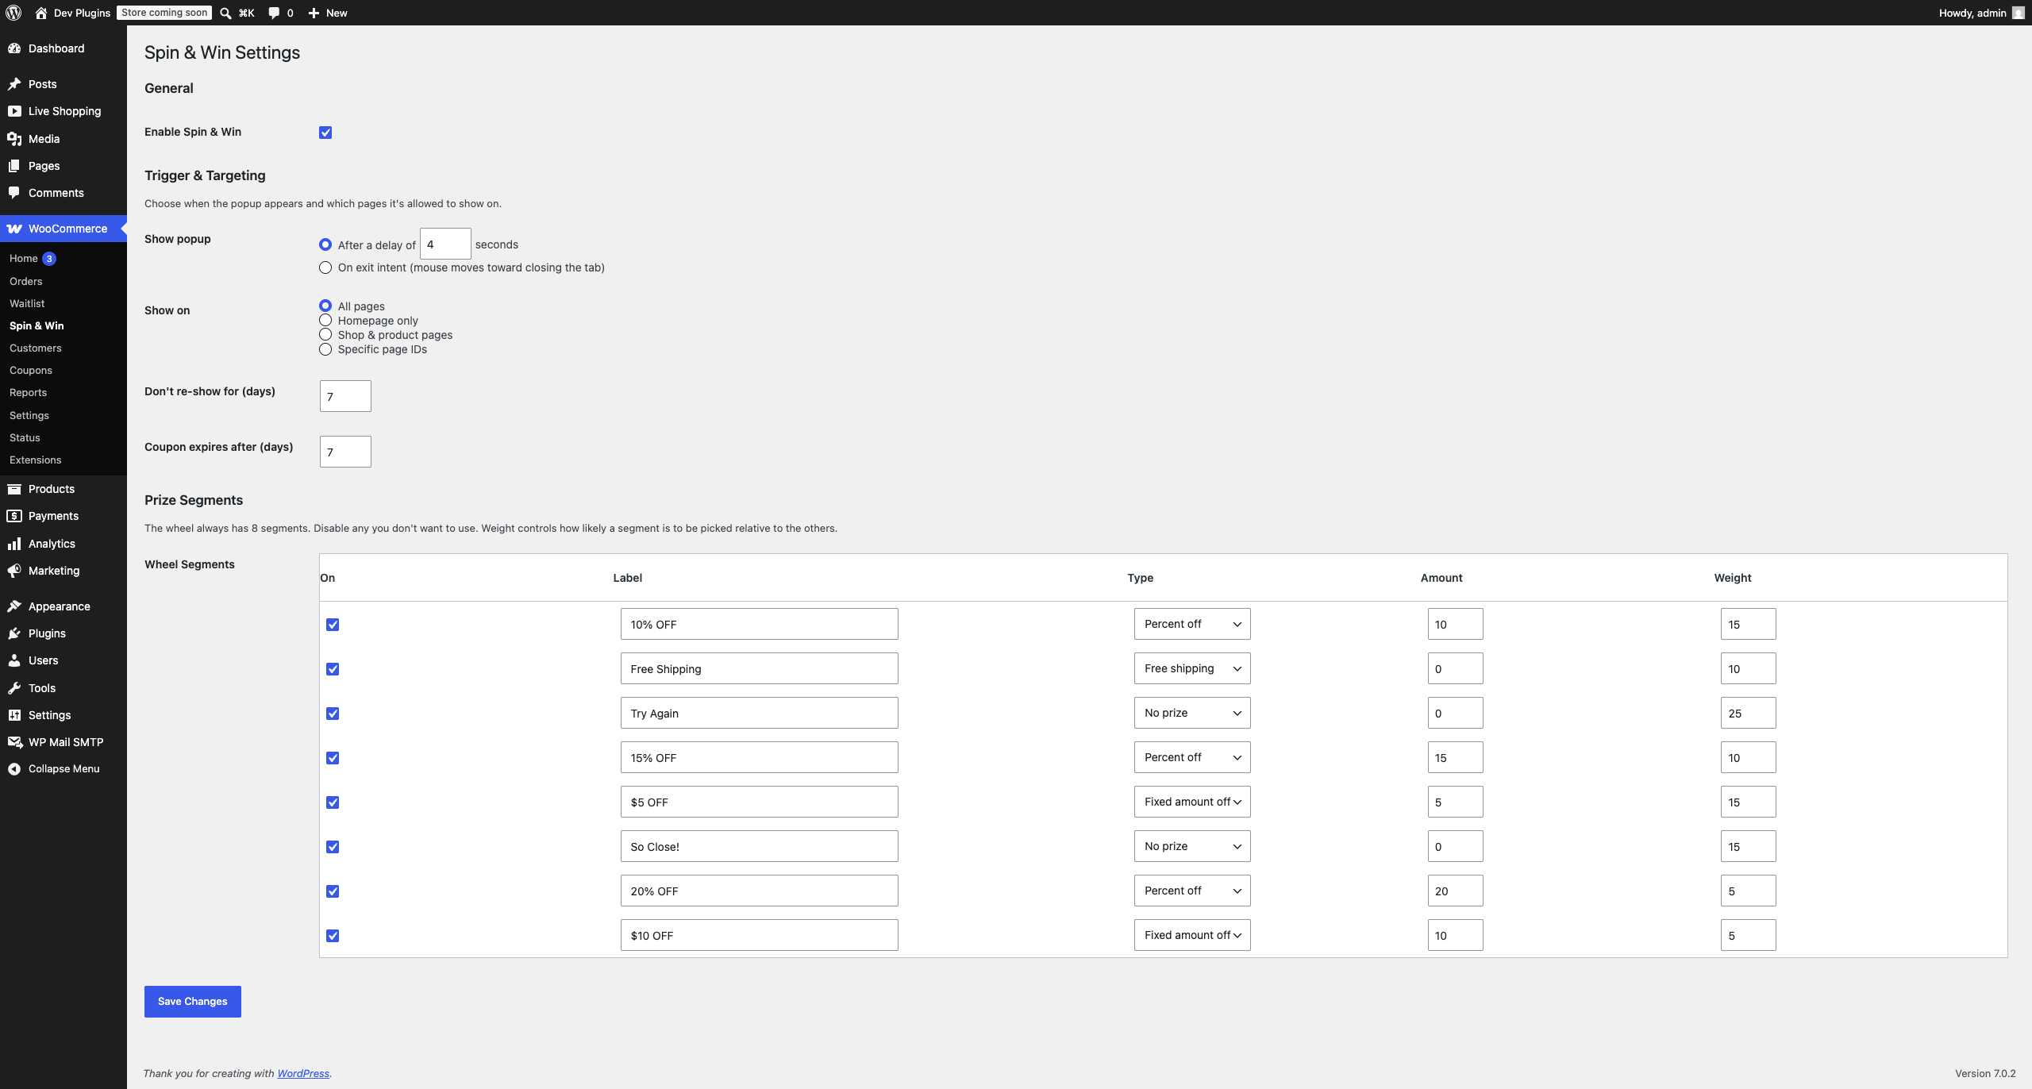The width and height of the screenshot is (2032, 1089).
Task: Select the On exit intent radio option
Action: (325, 267)
